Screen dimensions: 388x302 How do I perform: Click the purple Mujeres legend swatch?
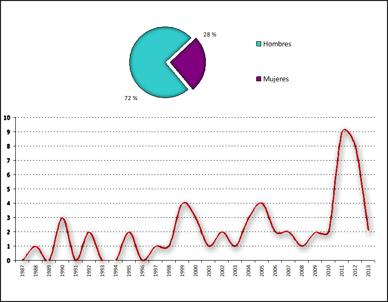[x=258, y=79]
